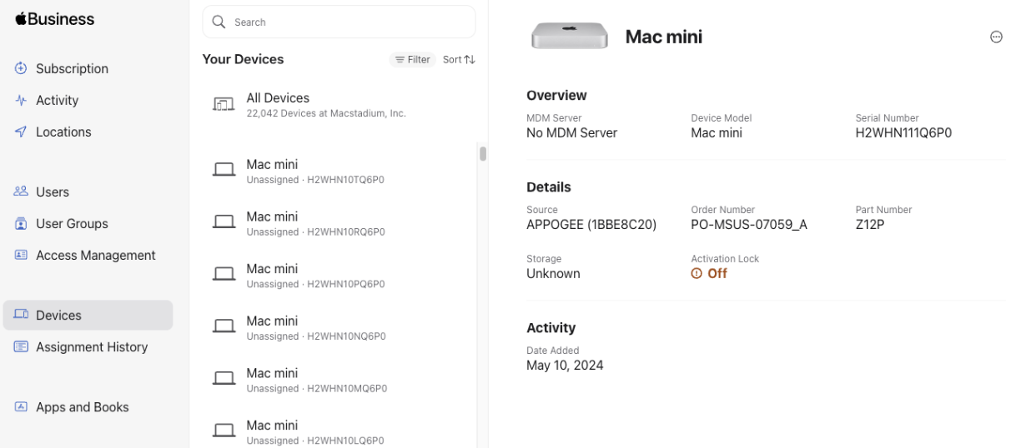This screenshot has height=448, width=1036.
Task: Click the Mac mini title heading
Action: click(664, 37)
